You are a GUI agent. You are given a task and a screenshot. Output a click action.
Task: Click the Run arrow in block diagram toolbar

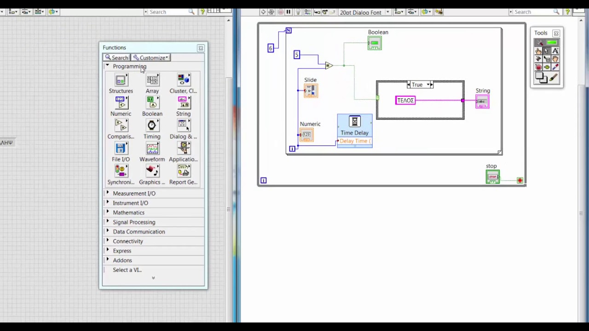click(x=263, y=12)
